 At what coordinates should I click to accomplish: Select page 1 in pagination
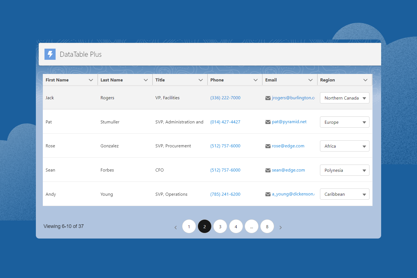coord(189,227)
